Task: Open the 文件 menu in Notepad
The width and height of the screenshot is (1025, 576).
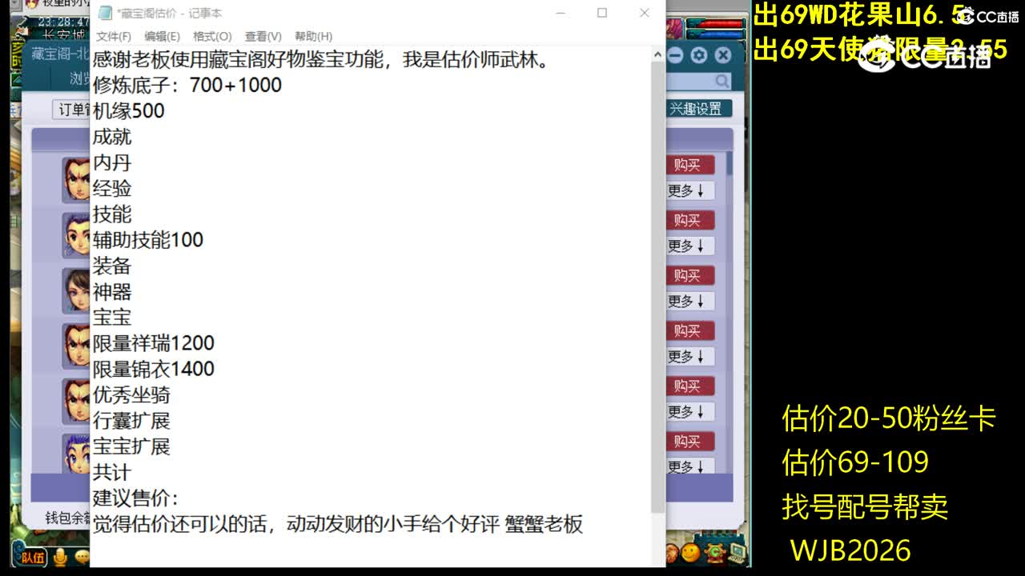Action: pos(113,36)
